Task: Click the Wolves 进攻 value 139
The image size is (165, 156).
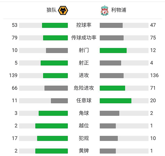Action: coord(13,75)
